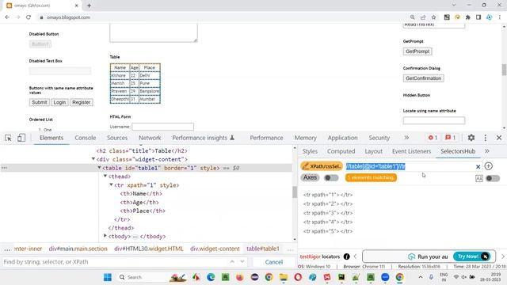Open the Console tab
The image size is (507, 285).
pos(86,138)
